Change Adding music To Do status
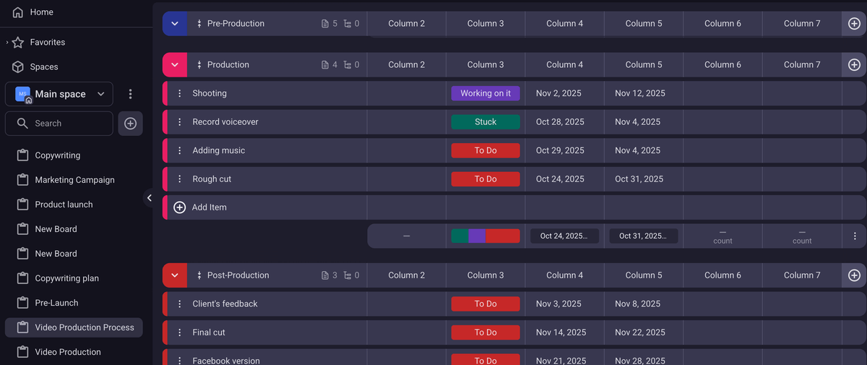This screenshot has width=867, height=365. coord(486,150)
